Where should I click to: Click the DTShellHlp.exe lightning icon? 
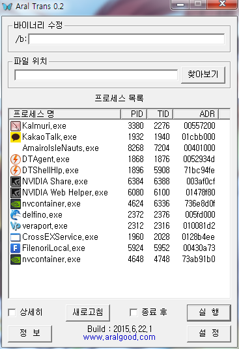click(15, 171)
